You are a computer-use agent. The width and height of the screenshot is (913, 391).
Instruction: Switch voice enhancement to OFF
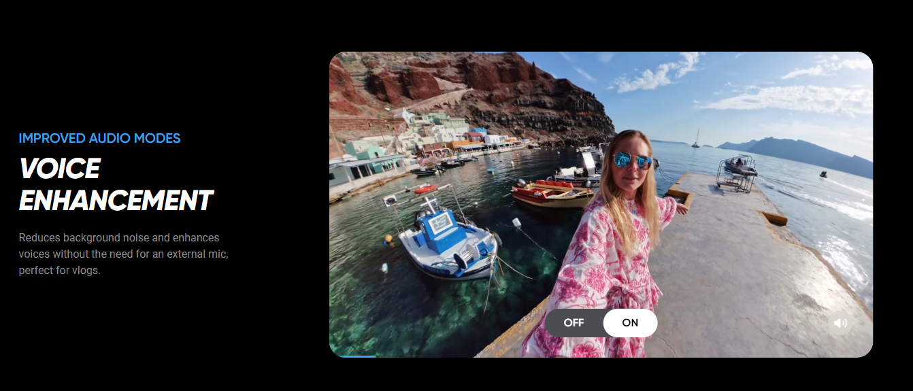[x=574, y=323]
